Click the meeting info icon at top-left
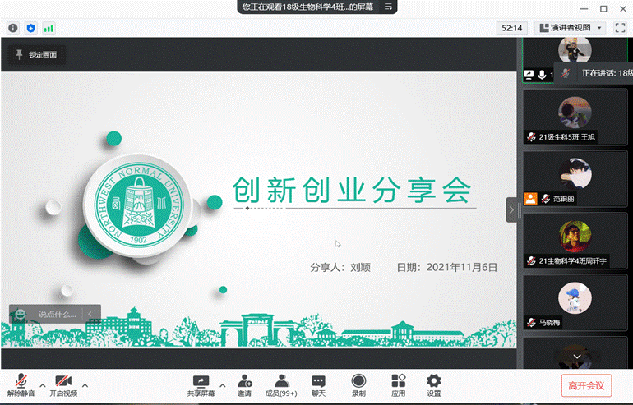Screen dimensions: 633x405 coord(13,28)
